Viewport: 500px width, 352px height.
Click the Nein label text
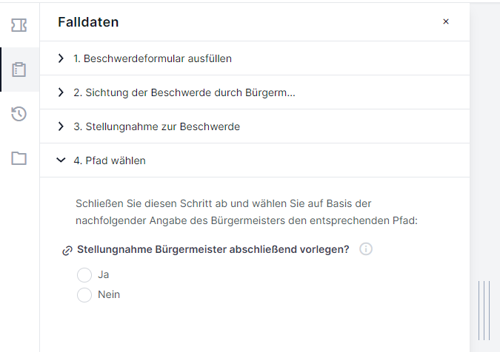(109, 294)
